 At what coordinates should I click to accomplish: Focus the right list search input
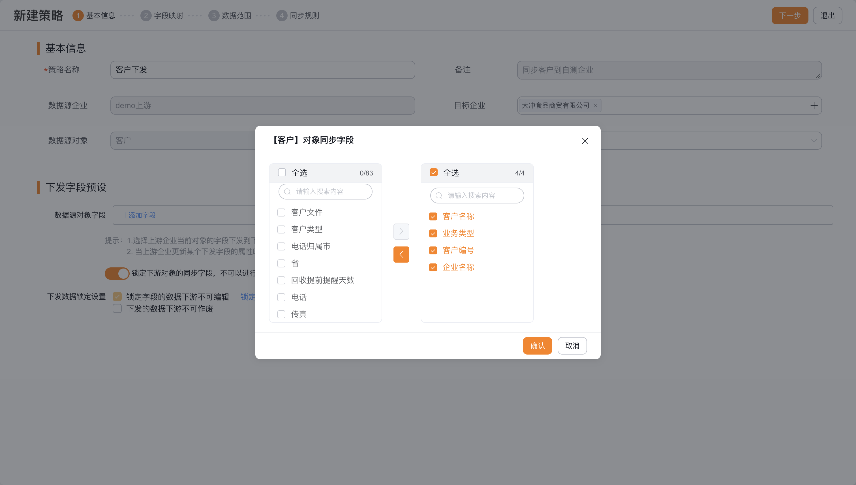coord(477,196)
